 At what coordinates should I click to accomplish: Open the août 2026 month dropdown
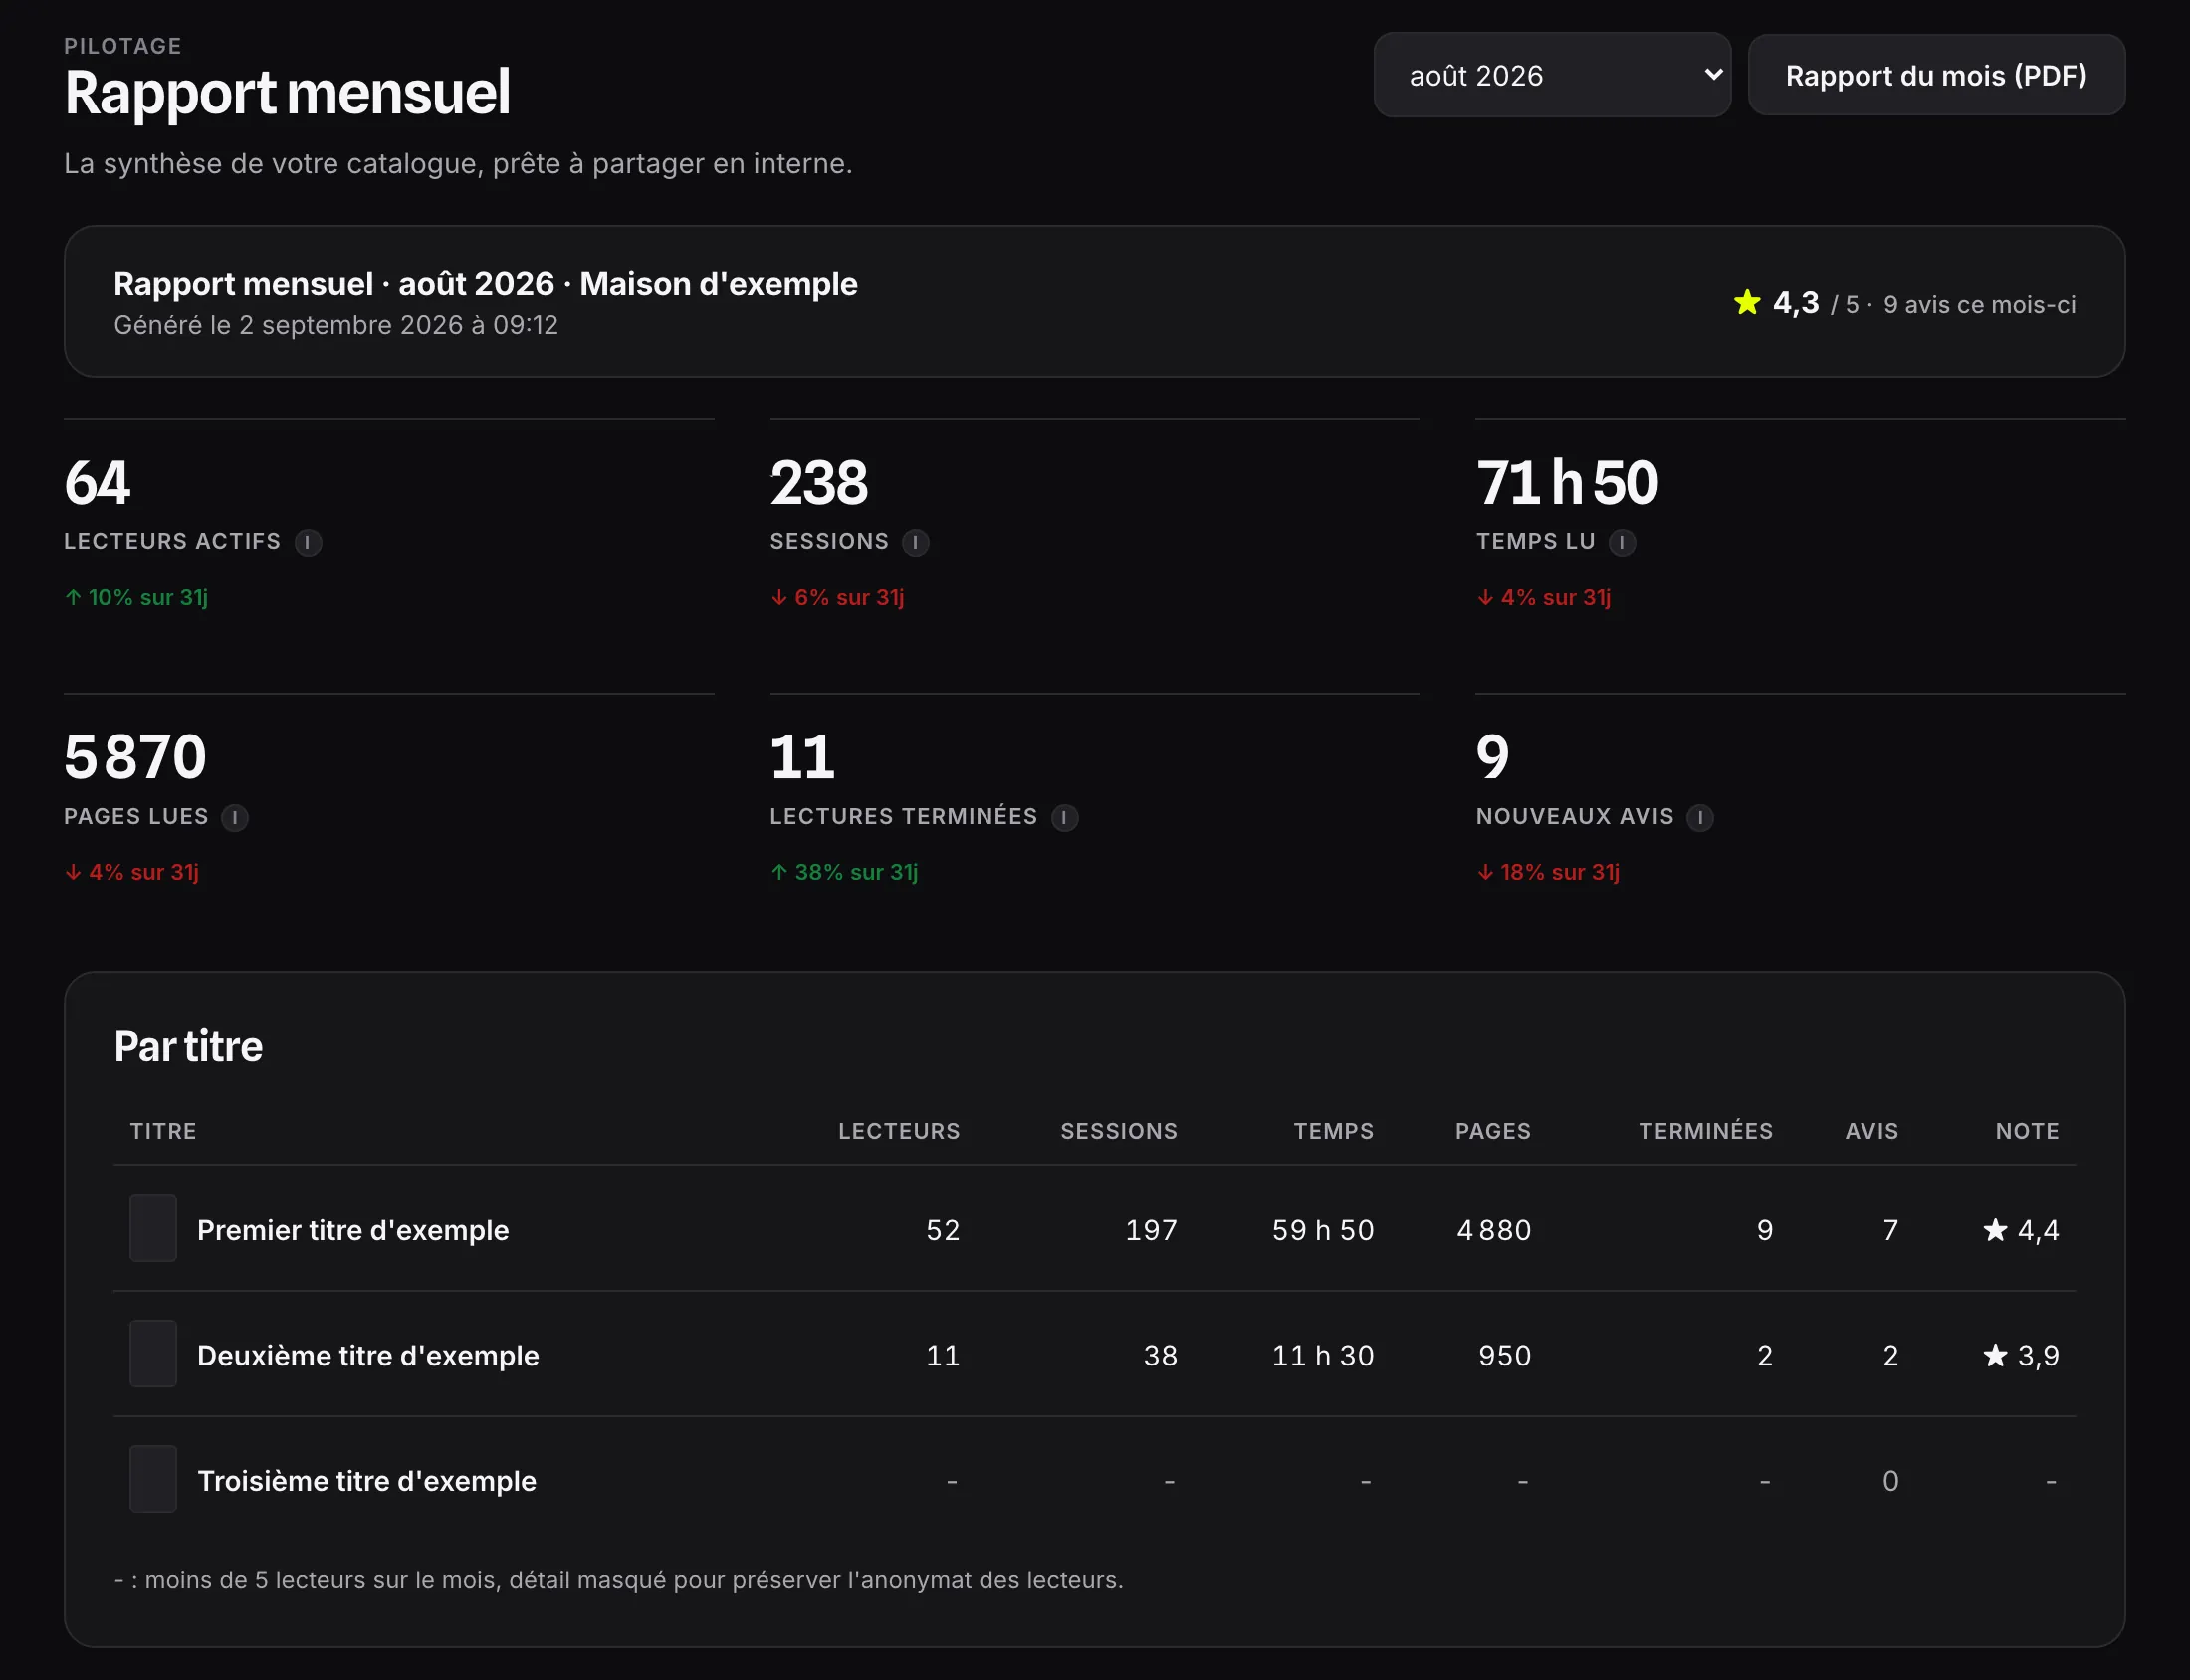[x=1552, y=75]
